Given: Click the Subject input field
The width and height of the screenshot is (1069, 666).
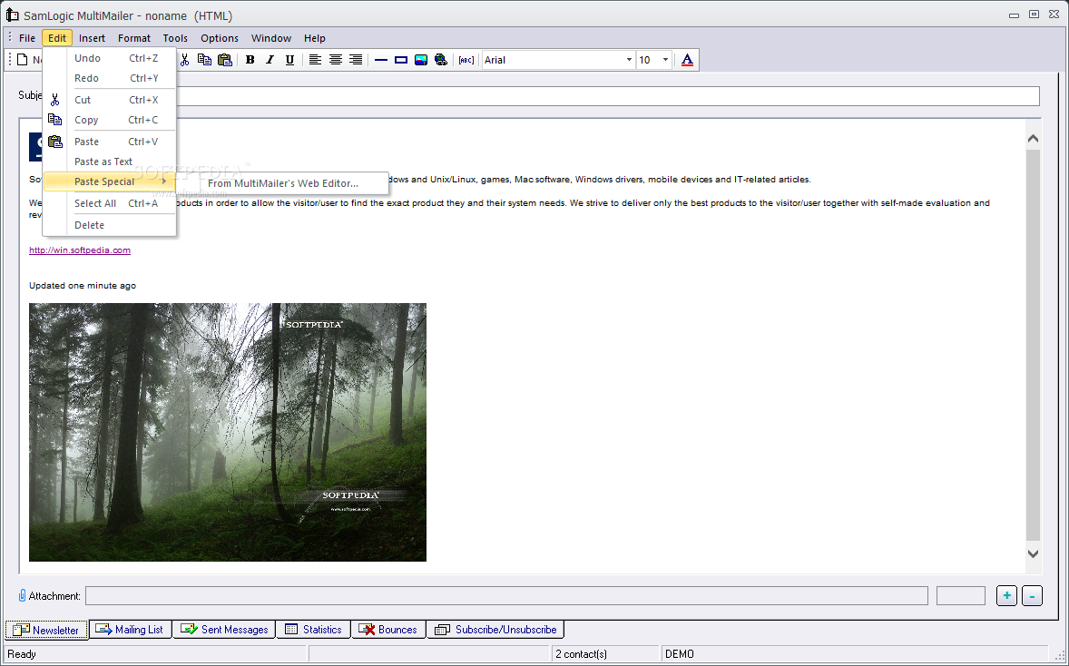Looking at the screenshot, I should [607, 96].
